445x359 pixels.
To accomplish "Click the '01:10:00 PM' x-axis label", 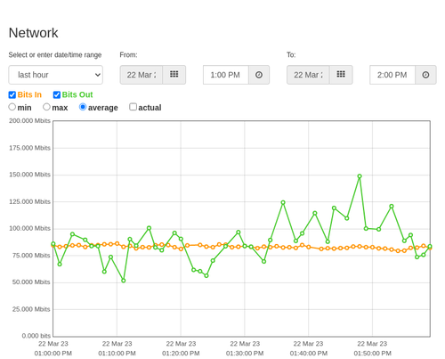I will point(117,354).
